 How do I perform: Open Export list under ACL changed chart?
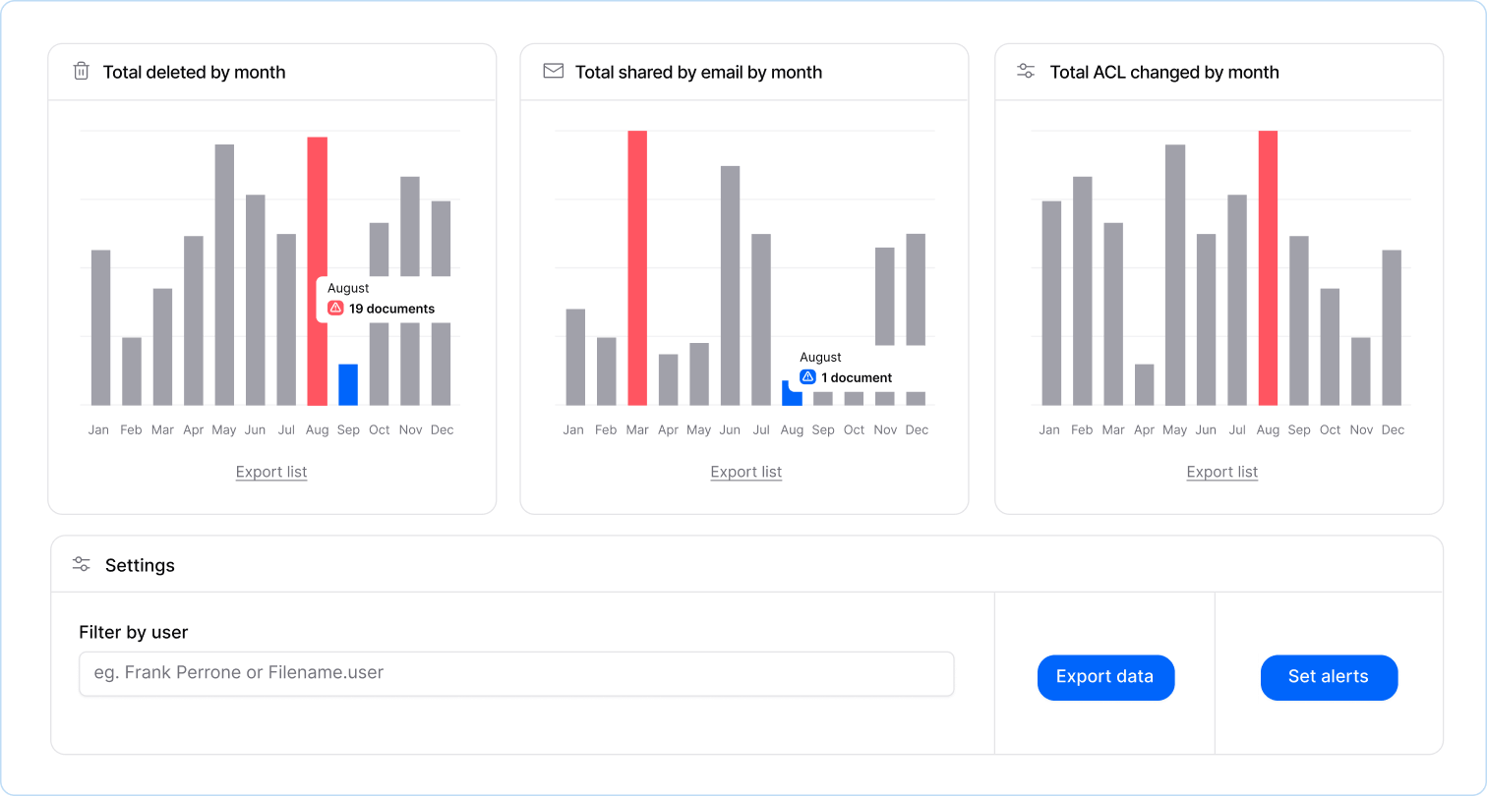coord(1222,473)
